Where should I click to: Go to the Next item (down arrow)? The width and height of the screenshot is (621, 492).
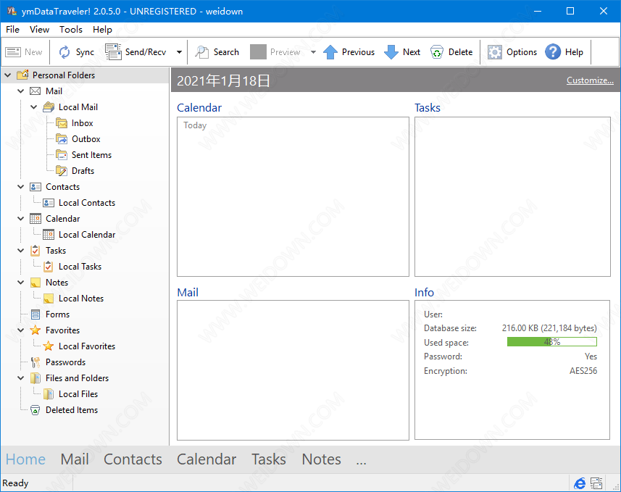point(391,52)
